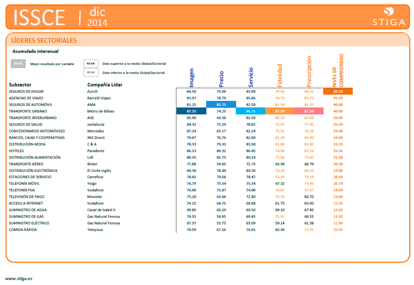414x285 pixels.
Task: Click the Precio column header
Action: click(x=221, y=79)
